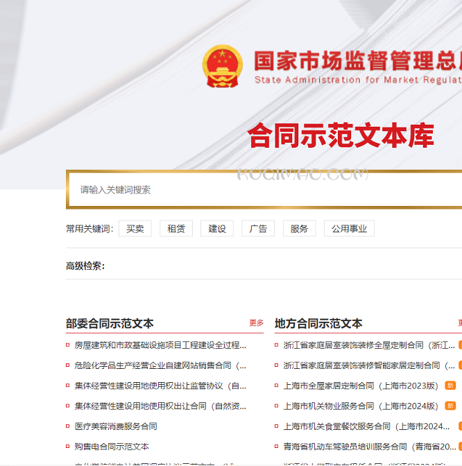Select the 服务 keyword tag
462x466 pixels.
pos(299,229)
